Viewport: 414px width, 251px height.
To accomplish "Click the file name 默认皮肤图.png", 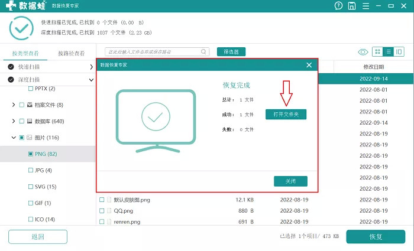I will tap(132, 200).
